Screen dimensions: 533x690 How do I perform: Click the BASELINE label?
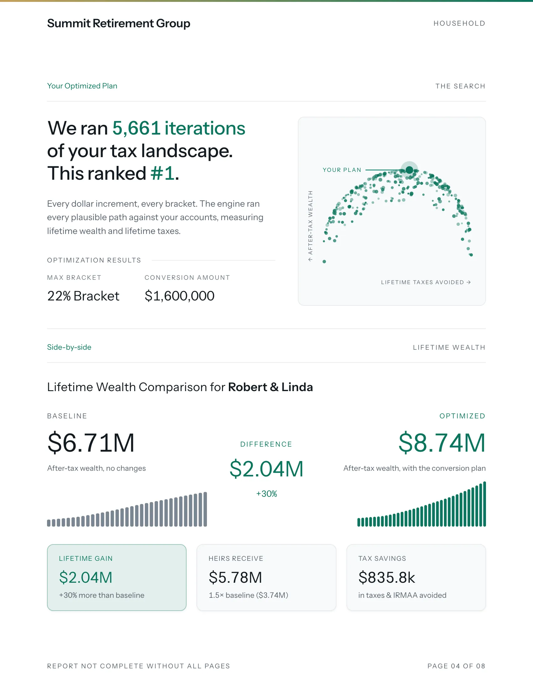click(x=67, y=416)
